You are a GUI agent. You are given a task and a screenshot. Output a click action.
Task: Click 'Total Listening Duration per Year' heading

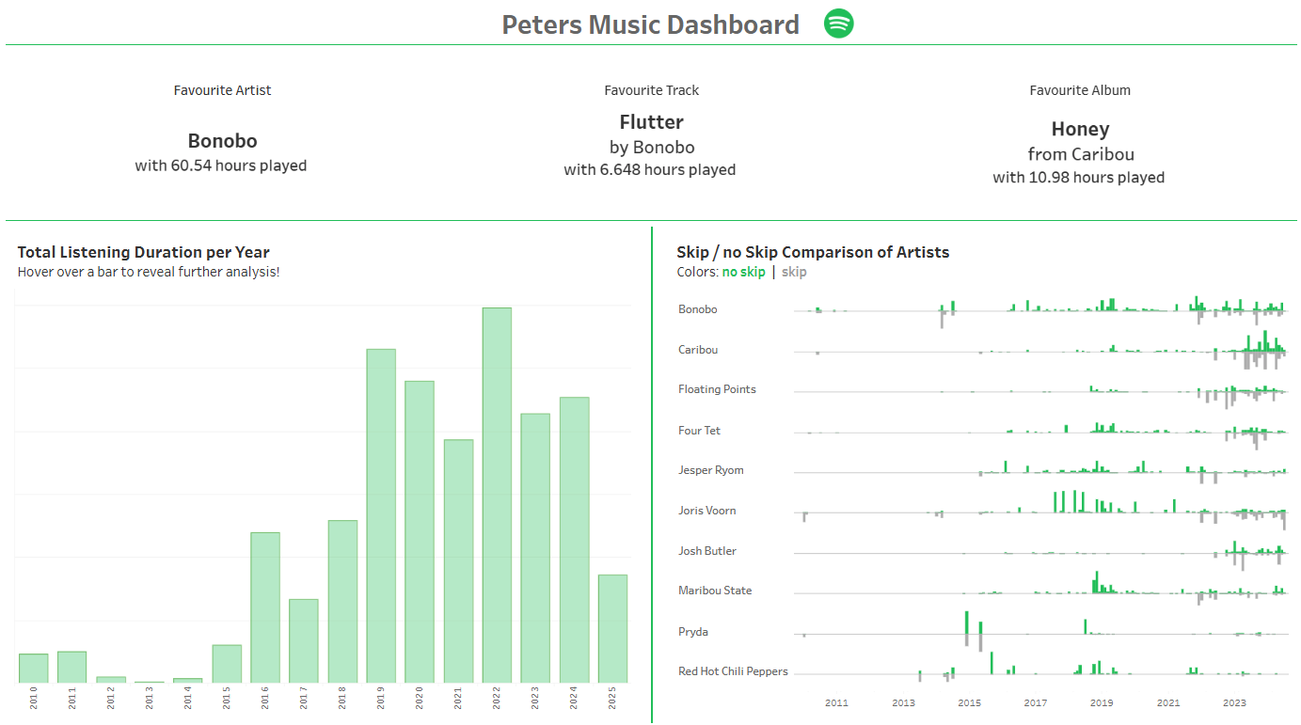[x=144, y=252]
